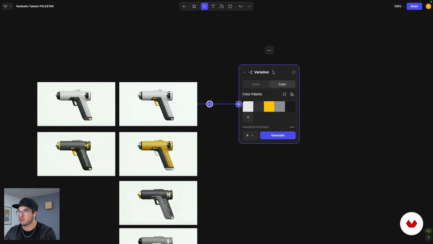Click the Variation branching icon
This screenshot has width=433, height=244.
250,72
